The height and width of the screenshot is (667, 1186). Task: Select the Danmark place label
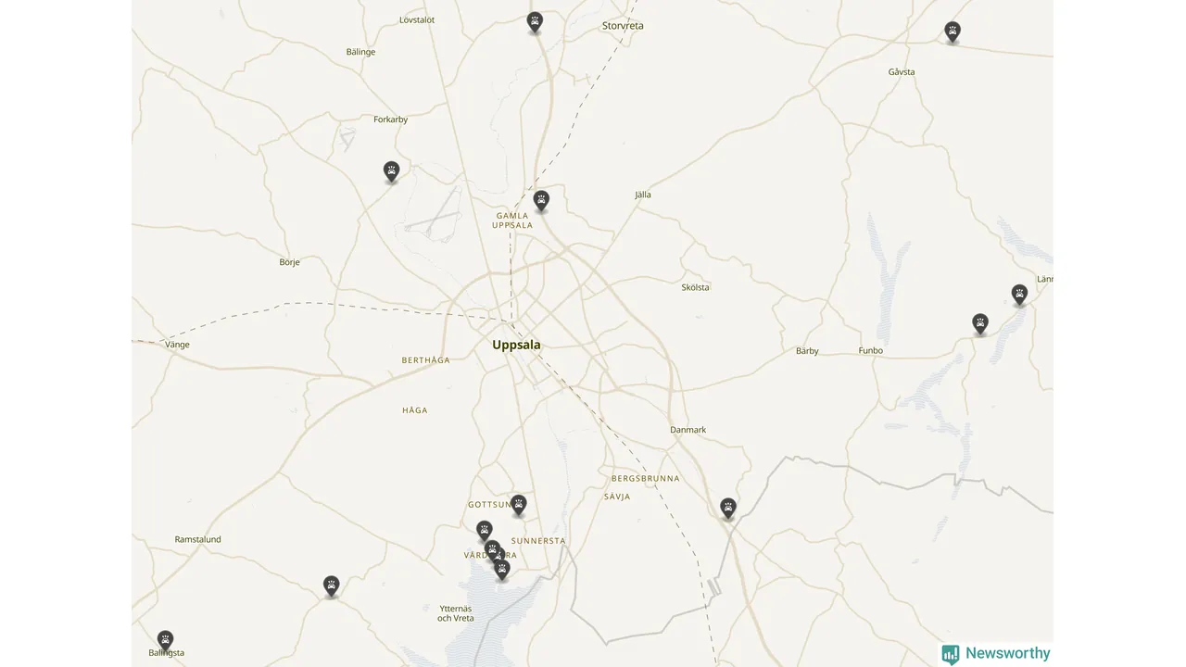click(688, 430)
